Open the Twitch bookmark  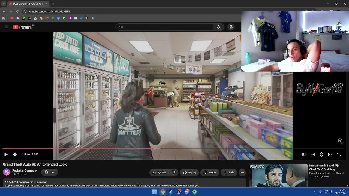pos(18,18)
